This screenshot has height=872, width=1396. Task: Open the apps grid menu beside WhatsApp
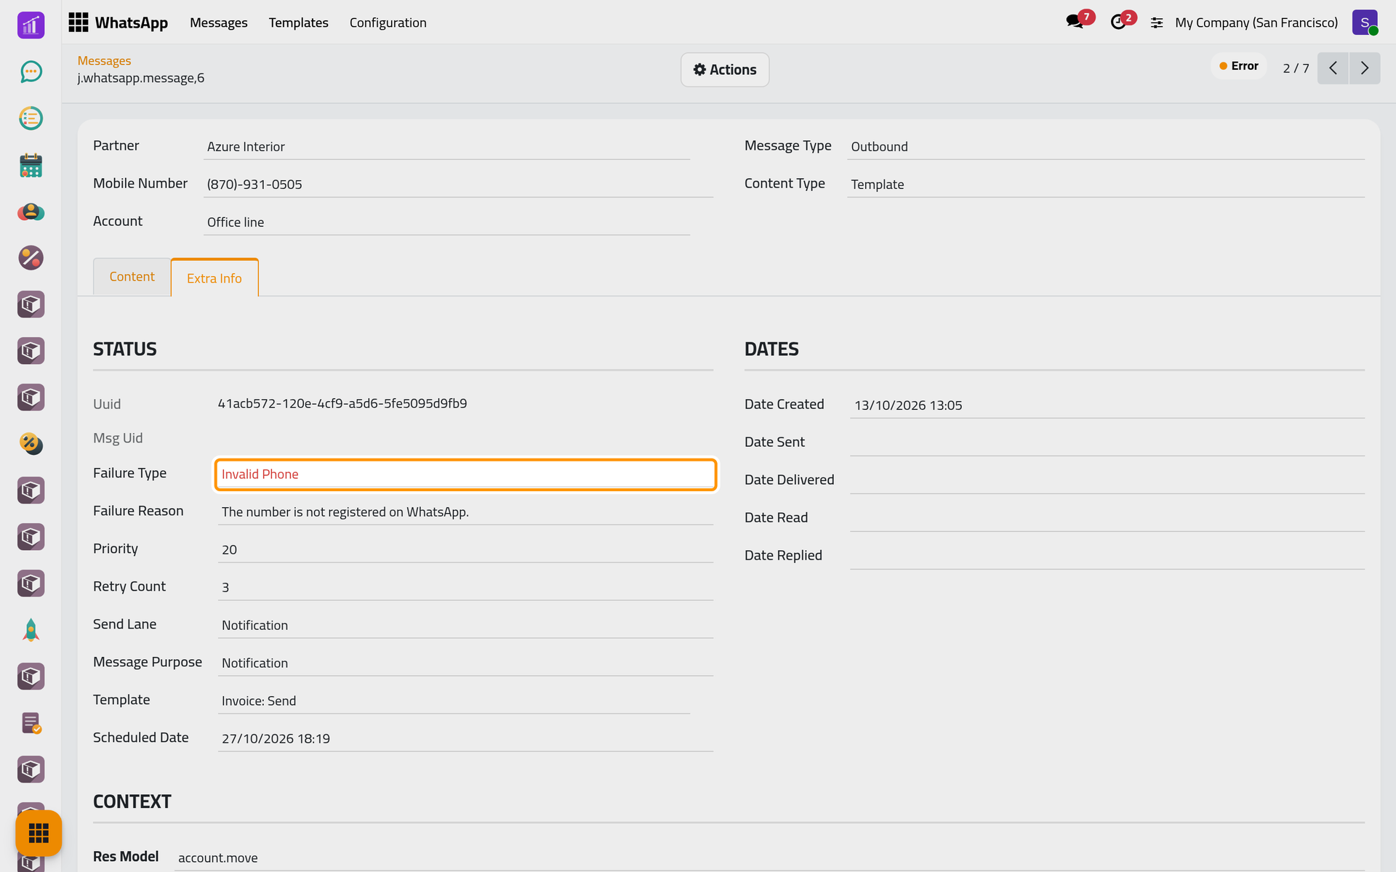79,23
